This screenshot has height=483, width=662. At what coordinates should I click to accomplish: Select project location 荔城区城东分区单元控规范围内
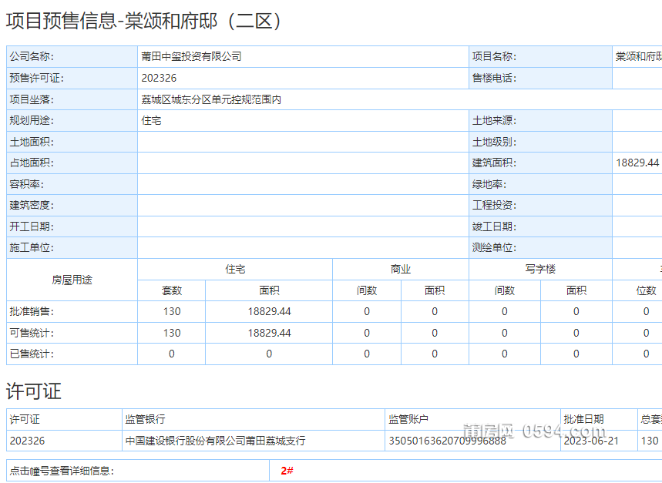(211, 99)
